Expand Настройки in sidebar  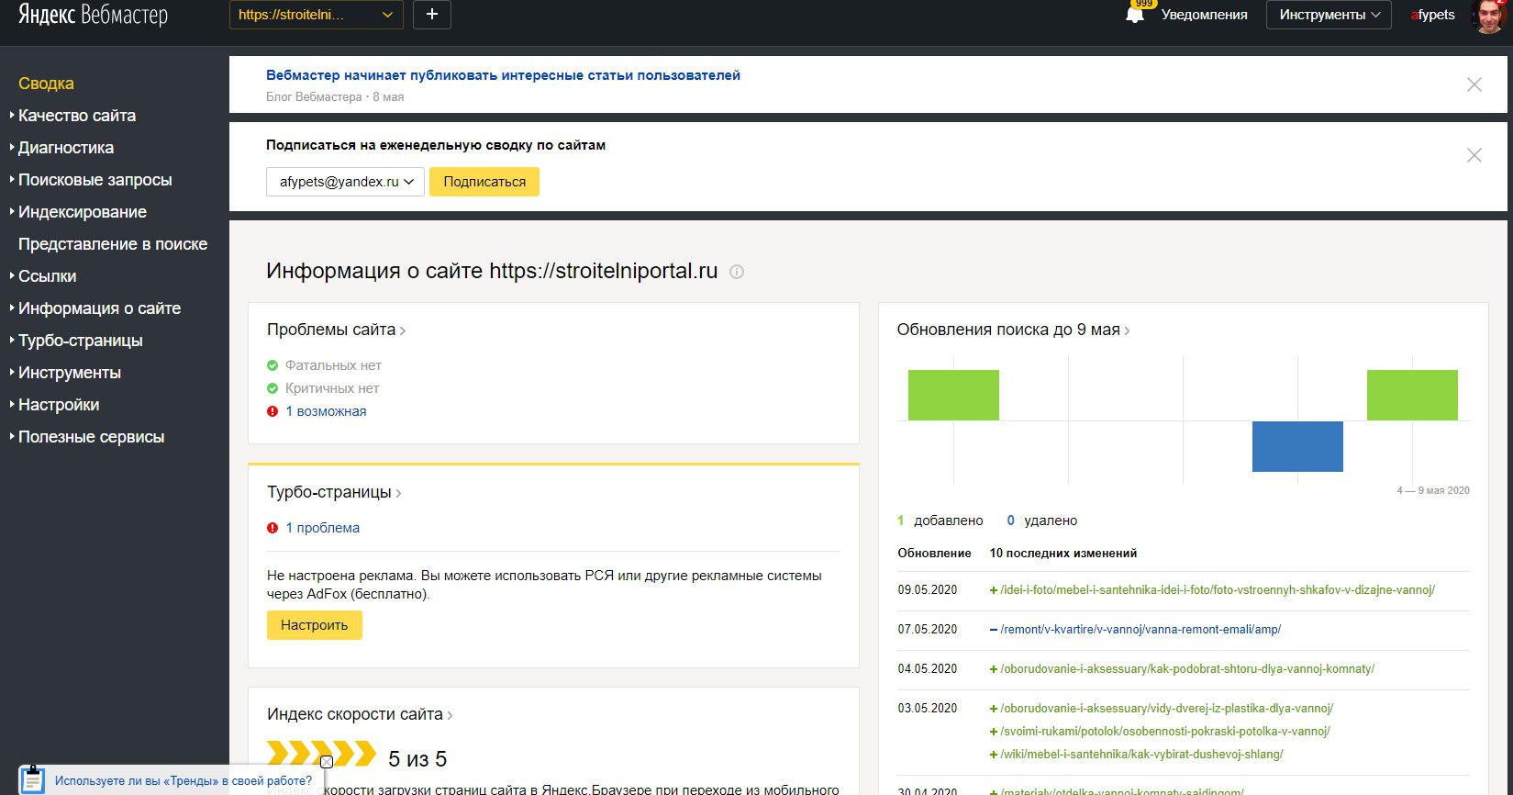tap(59, 405)
